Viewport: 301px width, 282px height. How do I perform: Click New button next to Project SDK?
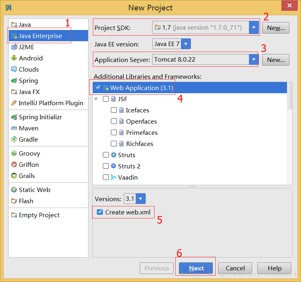[x=276, y=28]
